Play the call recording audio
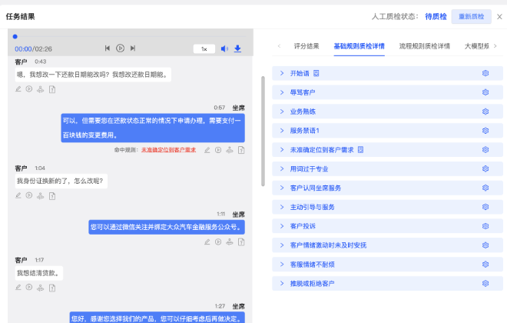 (120, 48)
